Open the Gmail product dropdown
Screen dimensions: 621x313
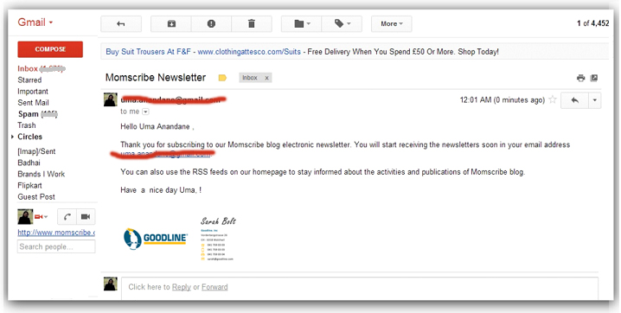point(35,22)
